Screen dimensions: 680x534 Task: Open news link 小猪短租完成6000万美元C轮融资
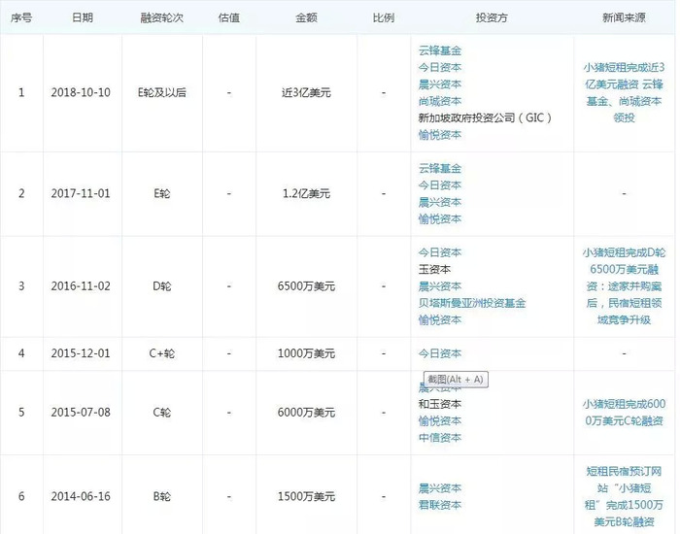(x=624, y=413)
